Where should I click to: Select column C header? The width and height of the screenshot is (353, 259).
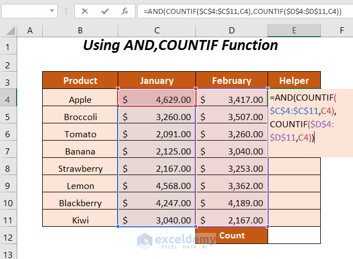click(157, 30)
